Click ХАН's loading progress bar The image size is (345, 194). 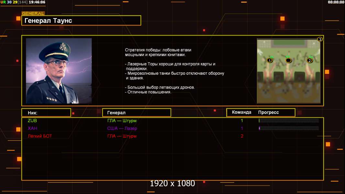(x=289, y=128)
